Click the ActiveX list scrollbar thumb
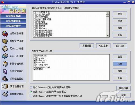 click(x=108, y=15)
